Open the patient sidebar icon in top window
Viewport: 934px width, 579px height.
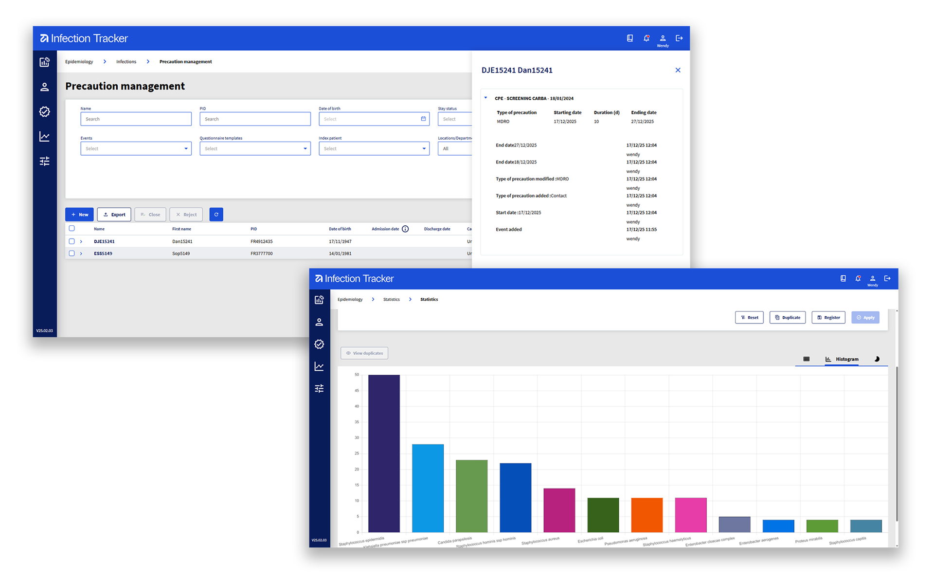pyautogui.click(x=44, y=87)
